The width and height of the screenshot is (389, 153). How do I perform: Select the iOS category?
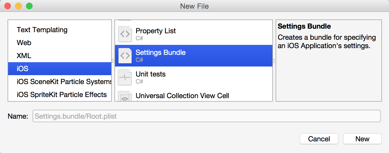[23, 69]
